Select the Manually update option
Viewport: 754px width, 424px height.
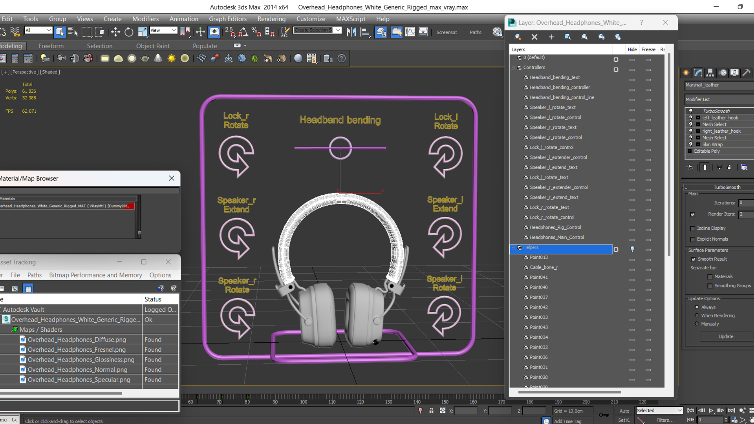click(x=697, y=323)
